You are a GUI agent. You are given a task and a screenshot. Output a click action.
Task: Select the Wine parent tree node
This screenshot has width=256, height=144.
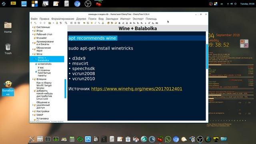click(39, 54)
